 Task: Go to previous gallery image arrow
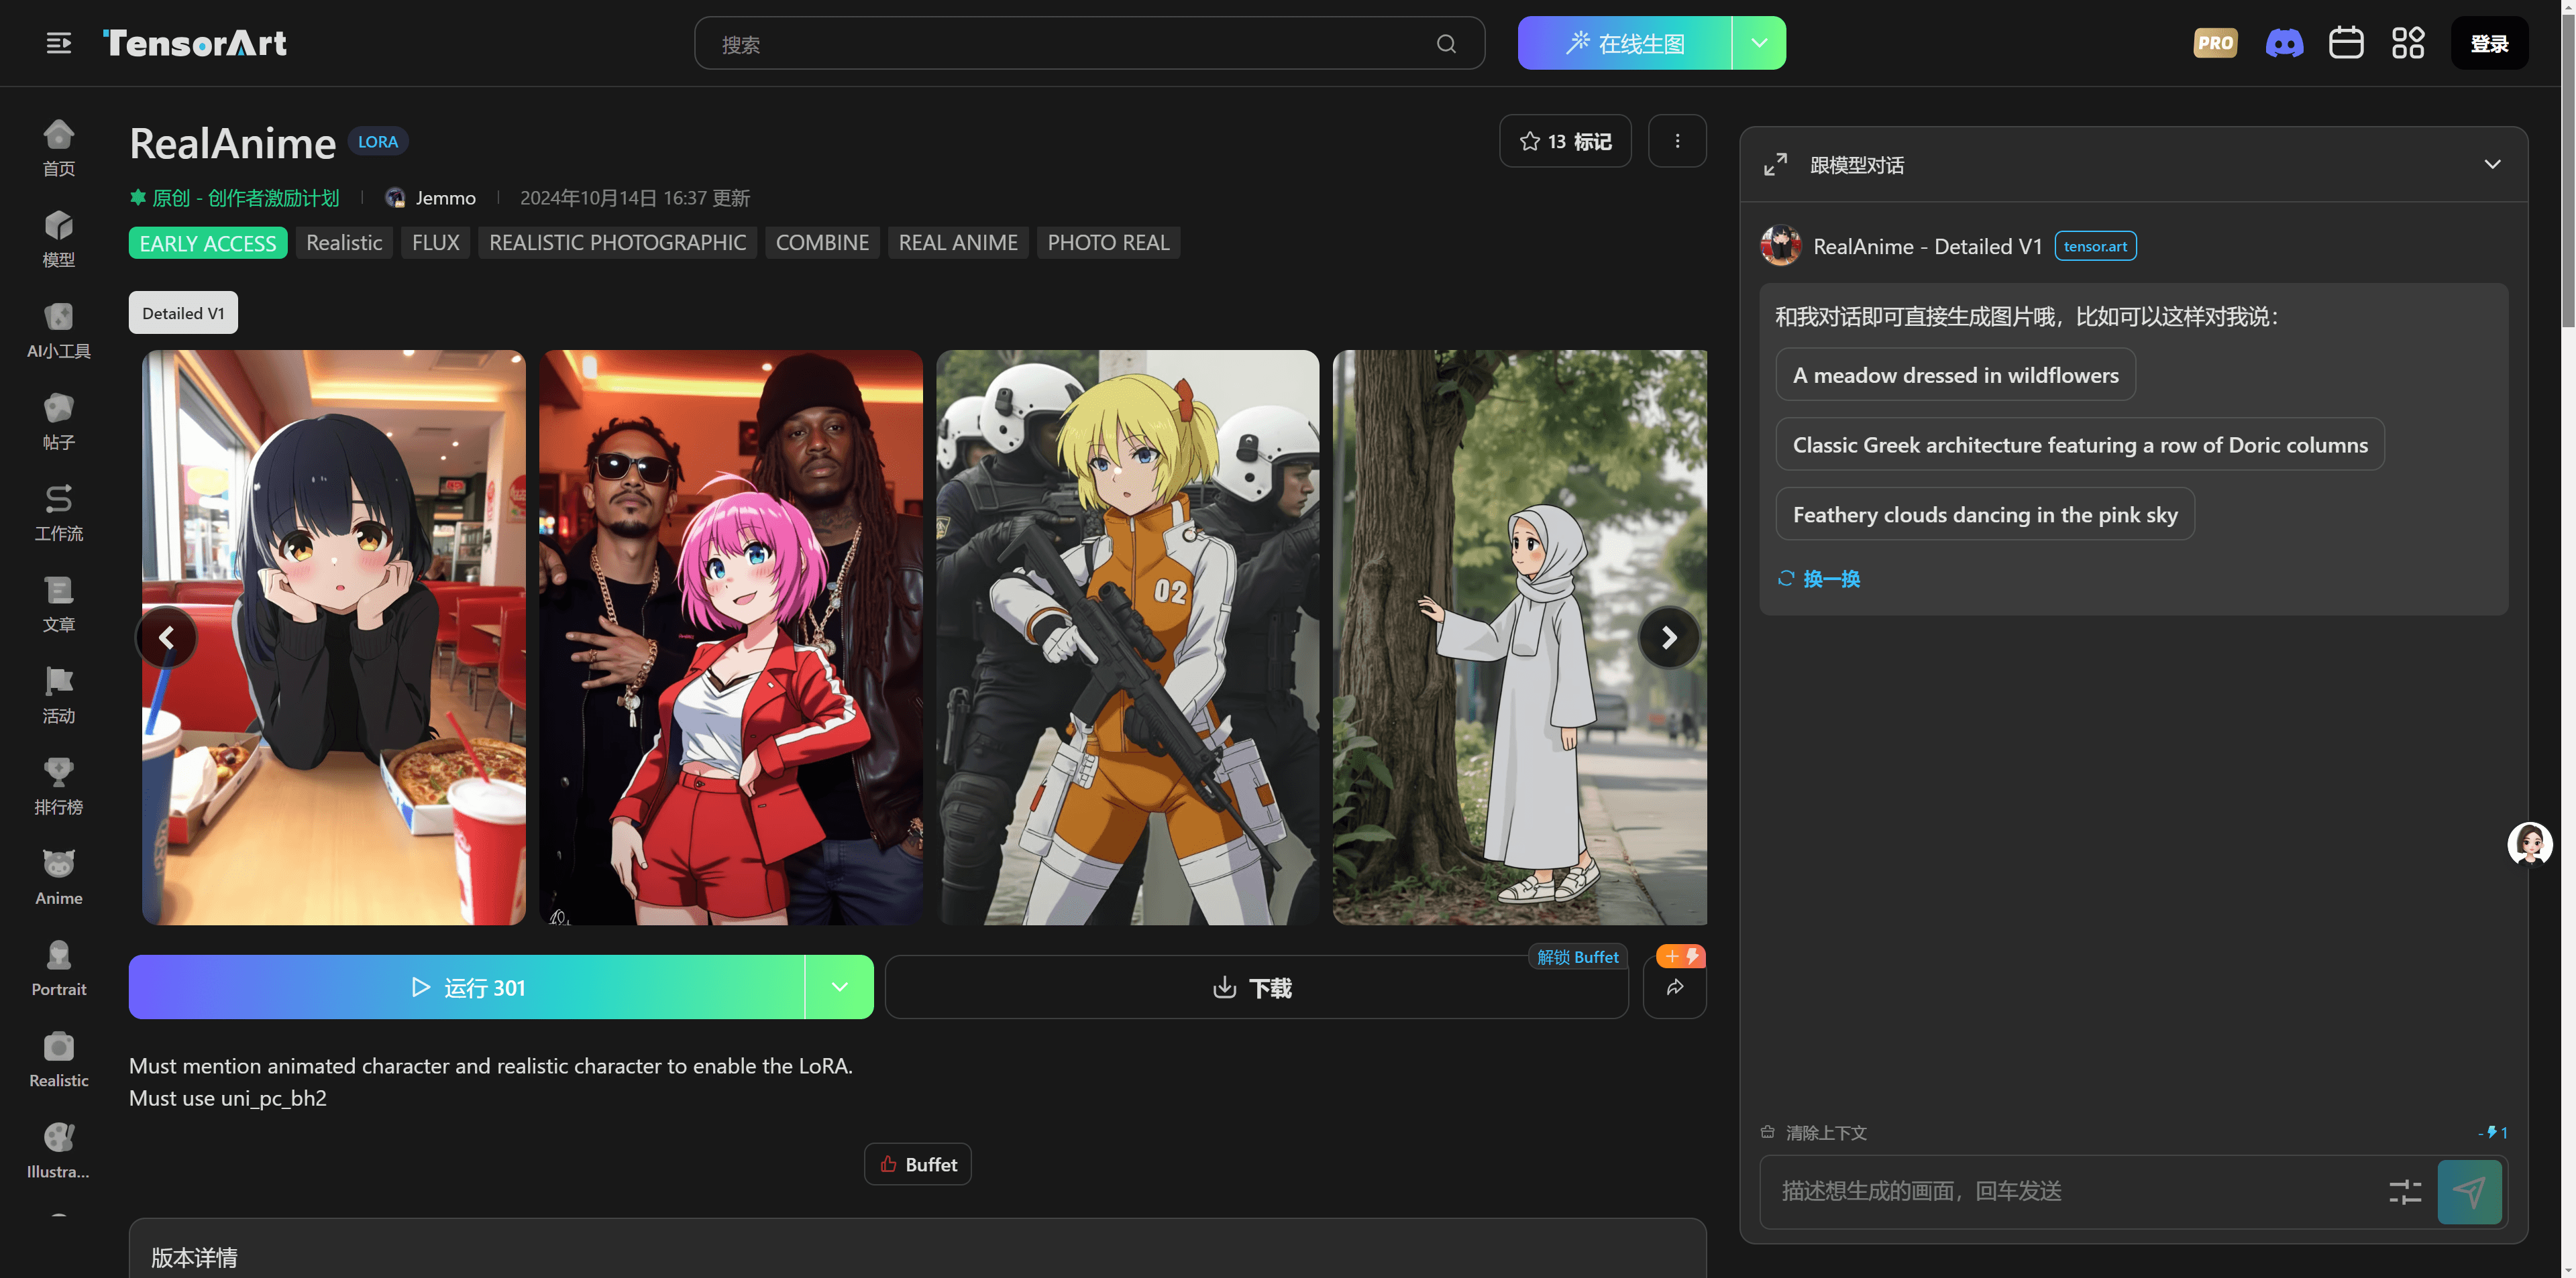(x=166, y=638)
